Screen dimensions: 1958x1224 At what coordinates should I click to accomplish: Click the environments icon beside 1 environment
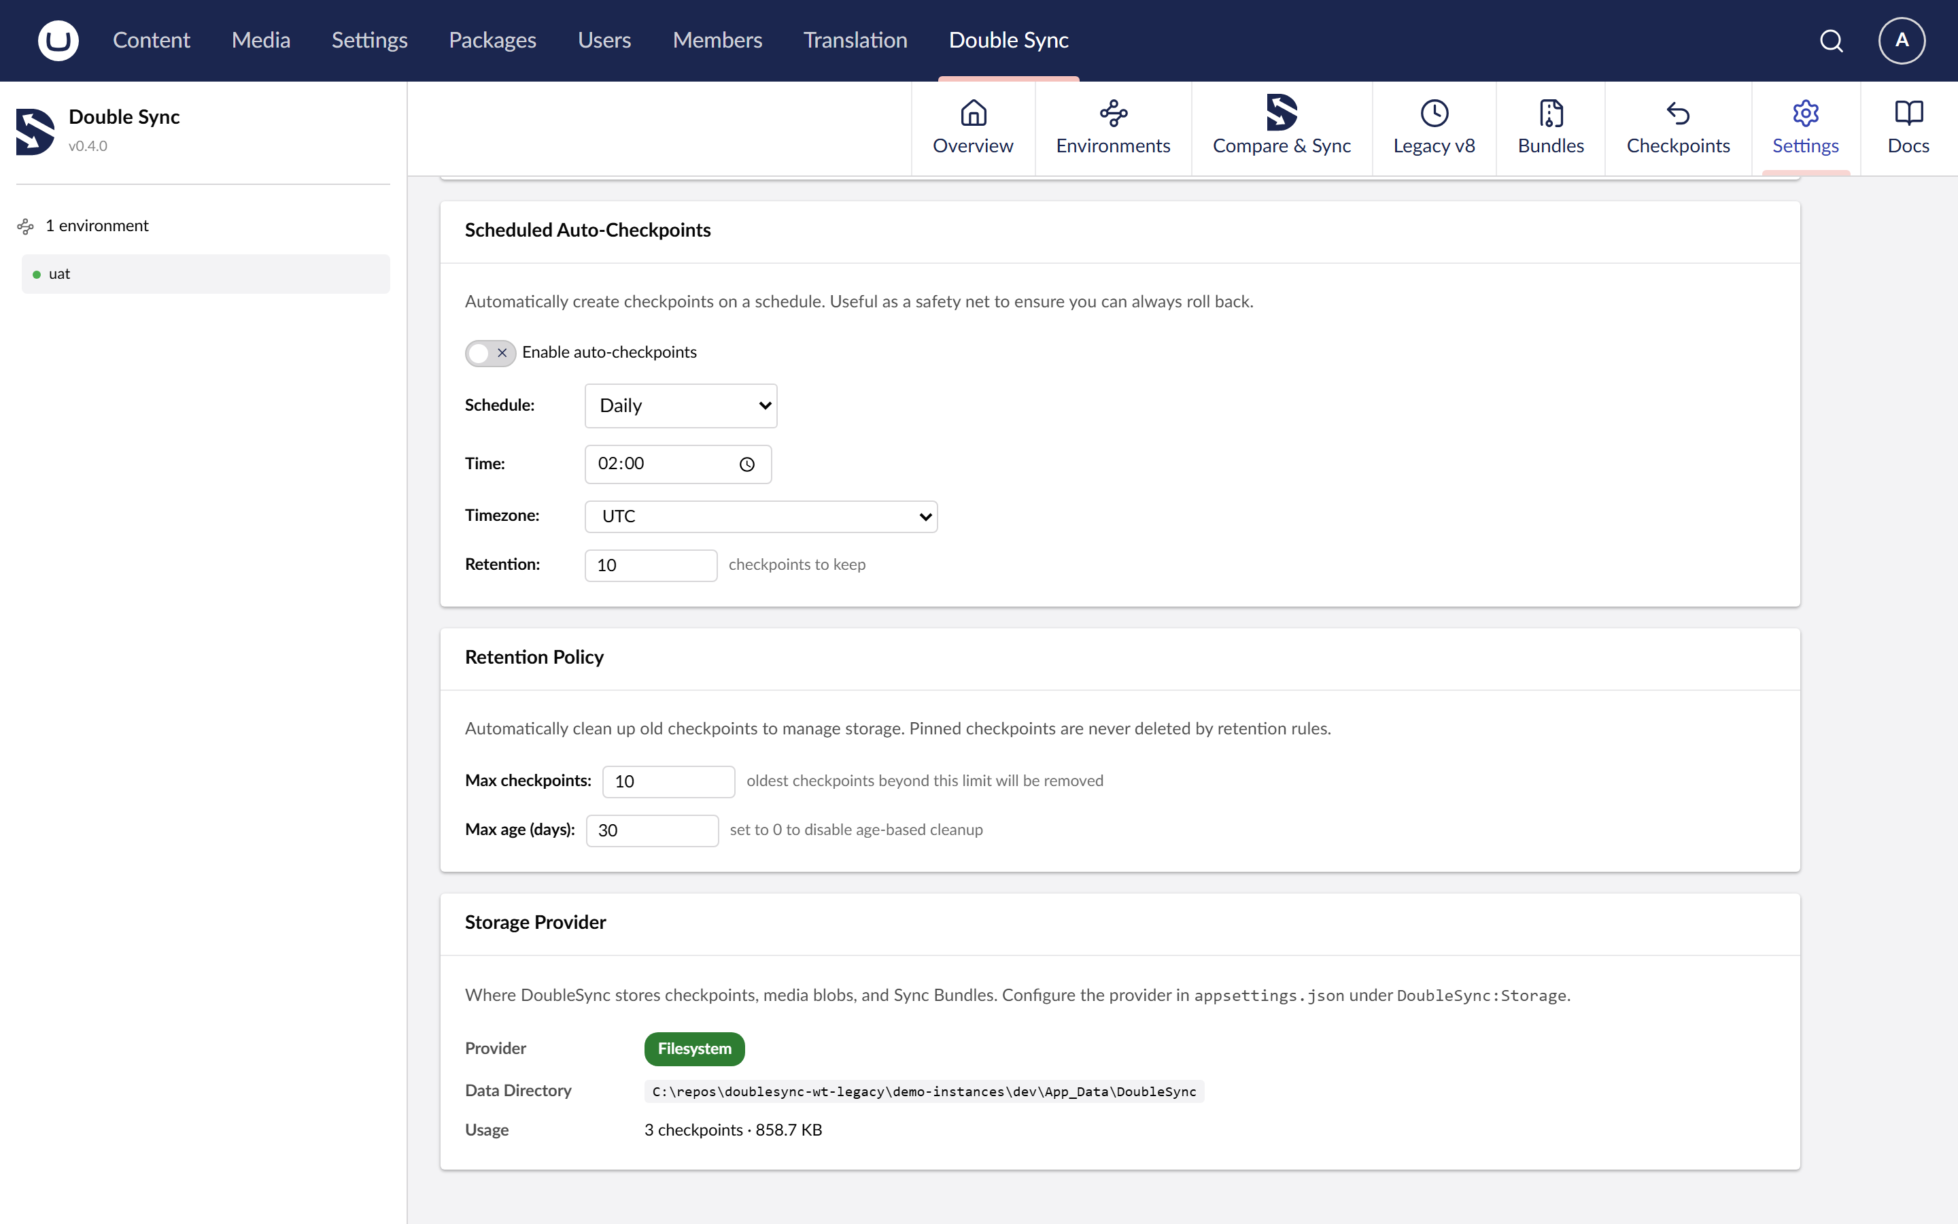26,226
